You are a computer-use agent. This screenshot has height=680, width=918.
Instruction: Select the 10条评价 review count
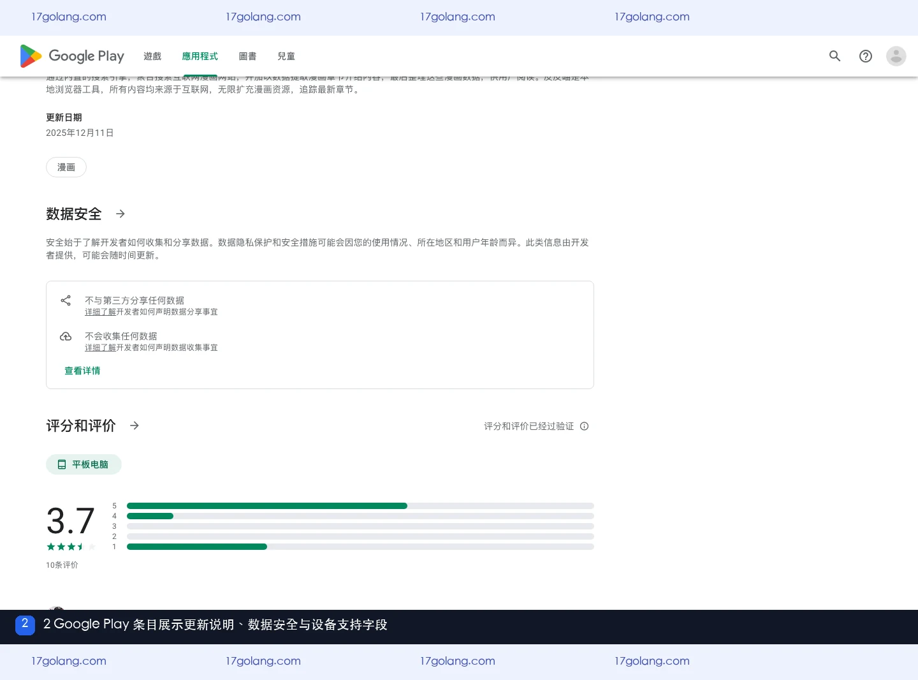(62, 565)
